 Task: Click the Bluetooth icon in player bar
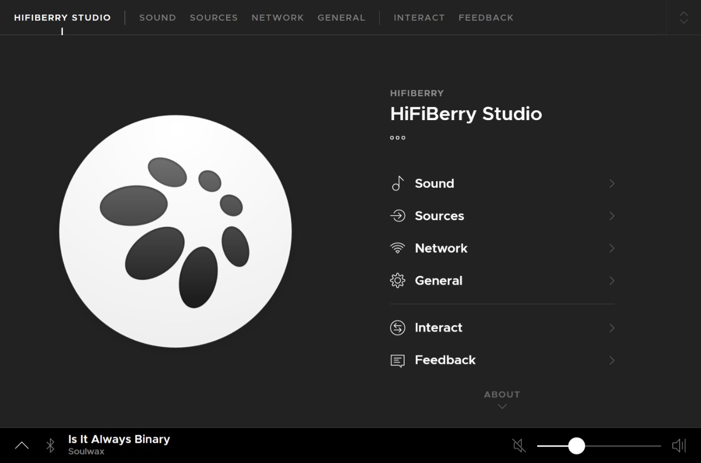click(50, 446)
